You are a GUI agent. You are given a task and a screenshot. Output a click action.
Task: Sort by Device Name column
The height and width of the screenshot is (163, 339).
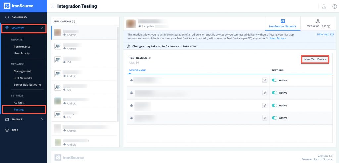137,70
